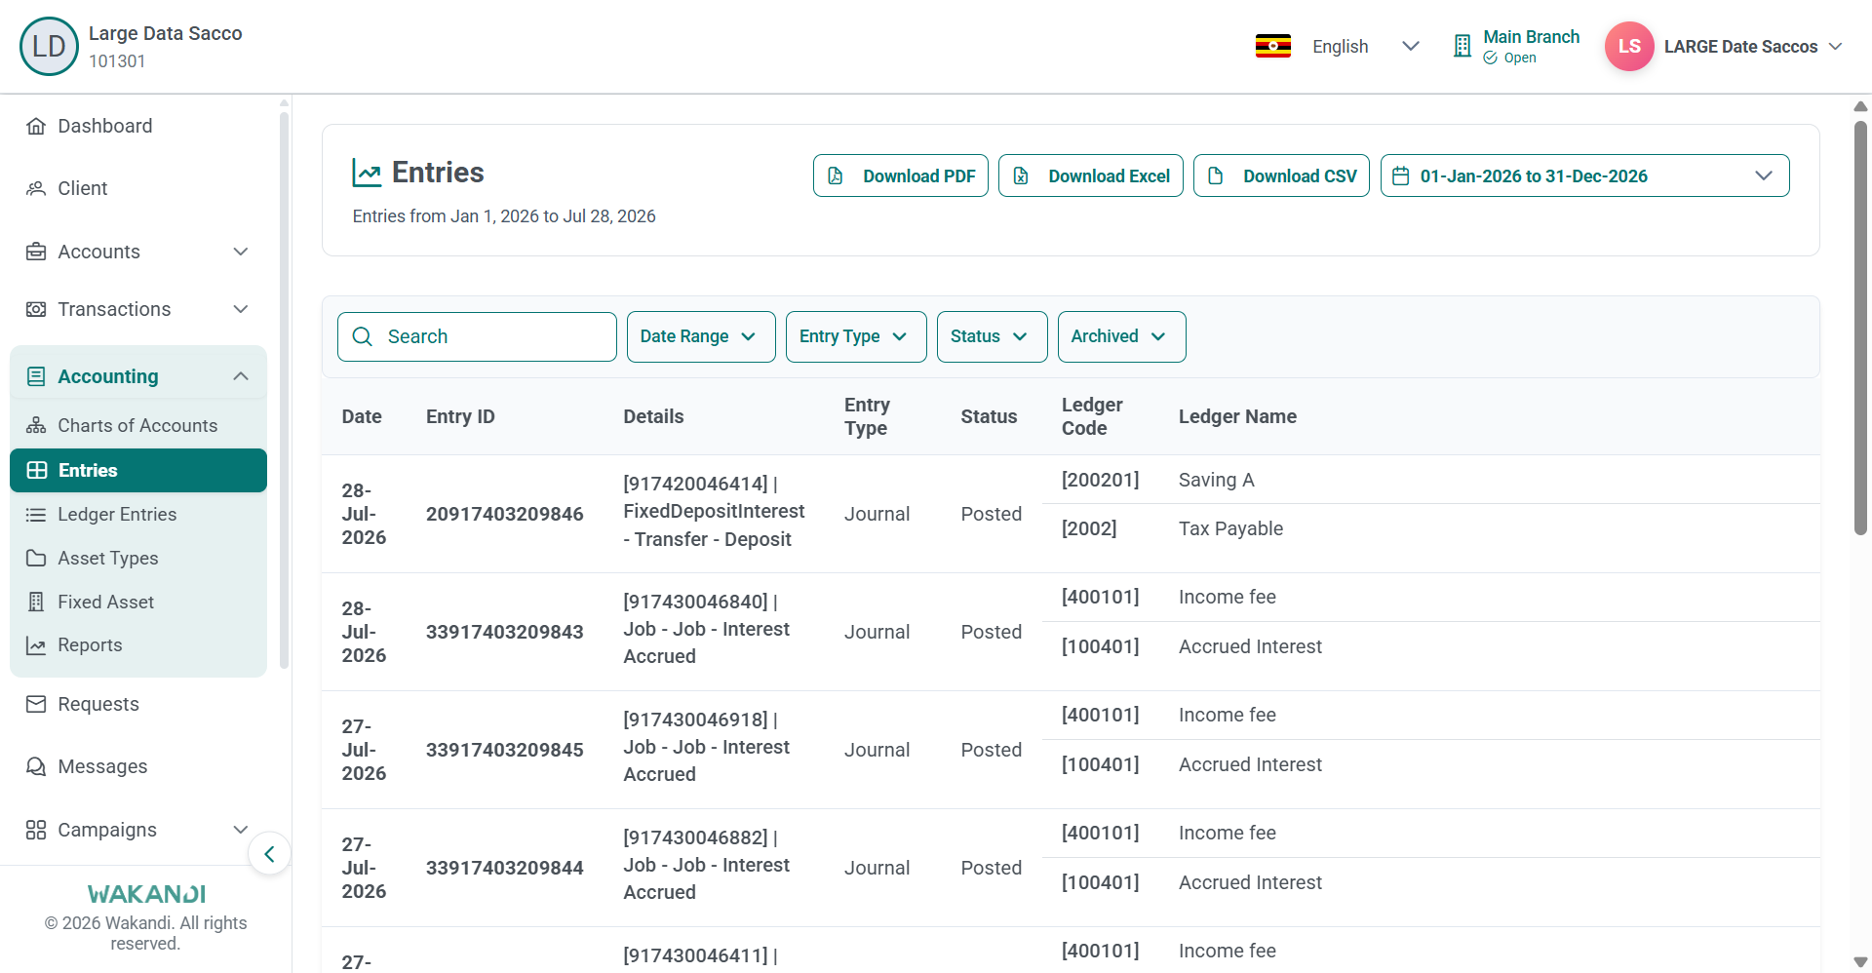Viewport: 1872px width, 973px height.
Task: Open the English language dropdown
Action: click(1365, 47)
